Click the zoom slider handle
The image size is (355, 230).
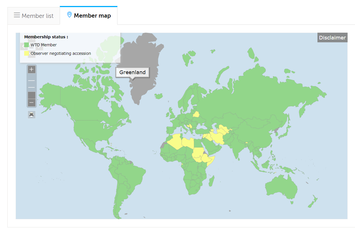32,95
